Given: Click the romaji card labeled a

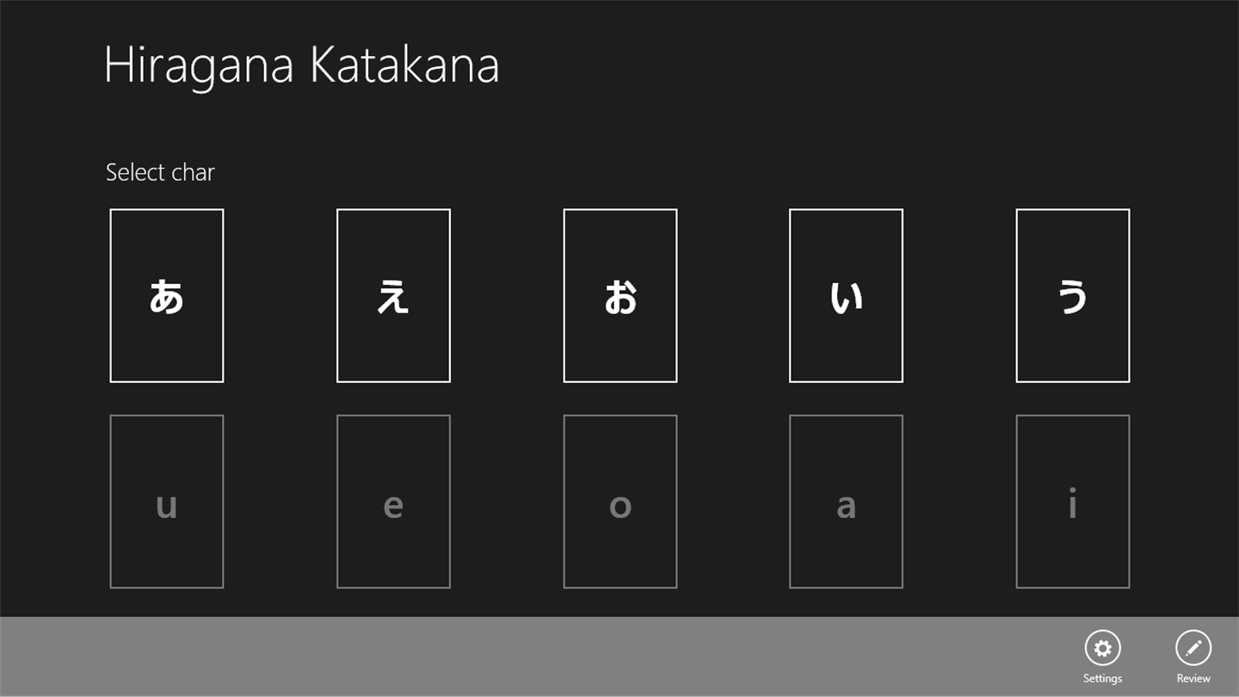Looking at the screenshot, I should pyautogui.click(x=846, y=502).
